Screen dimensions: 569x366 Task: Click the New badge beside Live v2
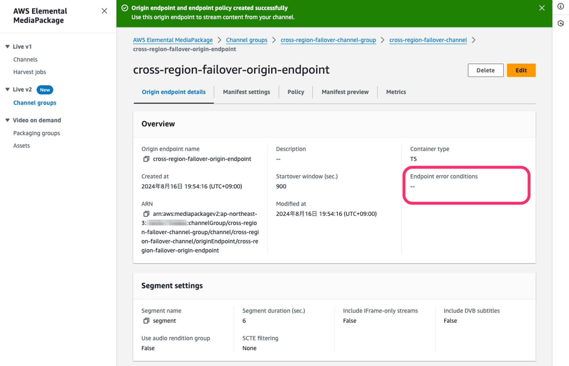(x=45, y=90)
